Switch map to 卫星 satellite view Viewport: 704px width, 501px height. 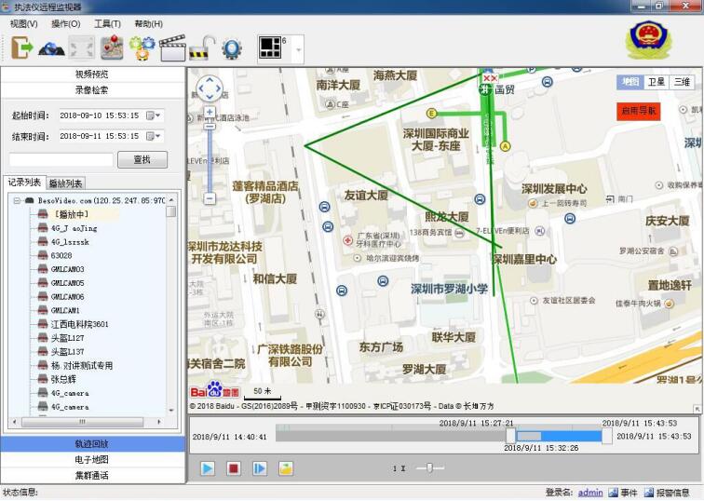click(x=656, y=82)
